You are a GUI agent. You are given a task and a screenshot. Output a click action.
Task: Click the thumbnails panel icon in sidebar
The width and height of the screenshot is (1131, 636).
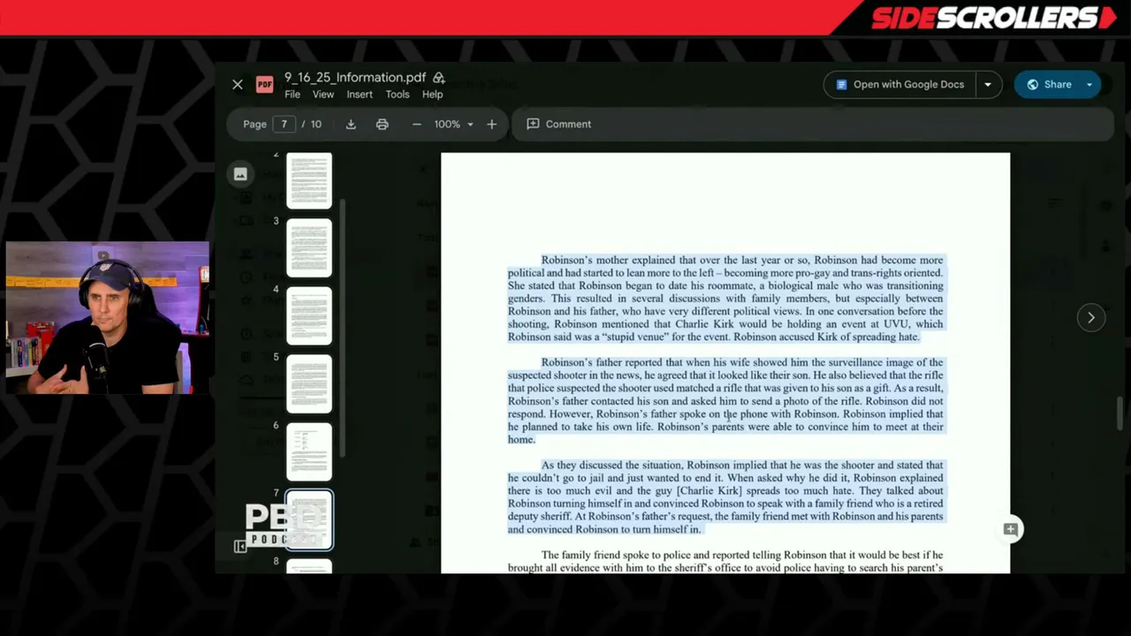point(240,175)
